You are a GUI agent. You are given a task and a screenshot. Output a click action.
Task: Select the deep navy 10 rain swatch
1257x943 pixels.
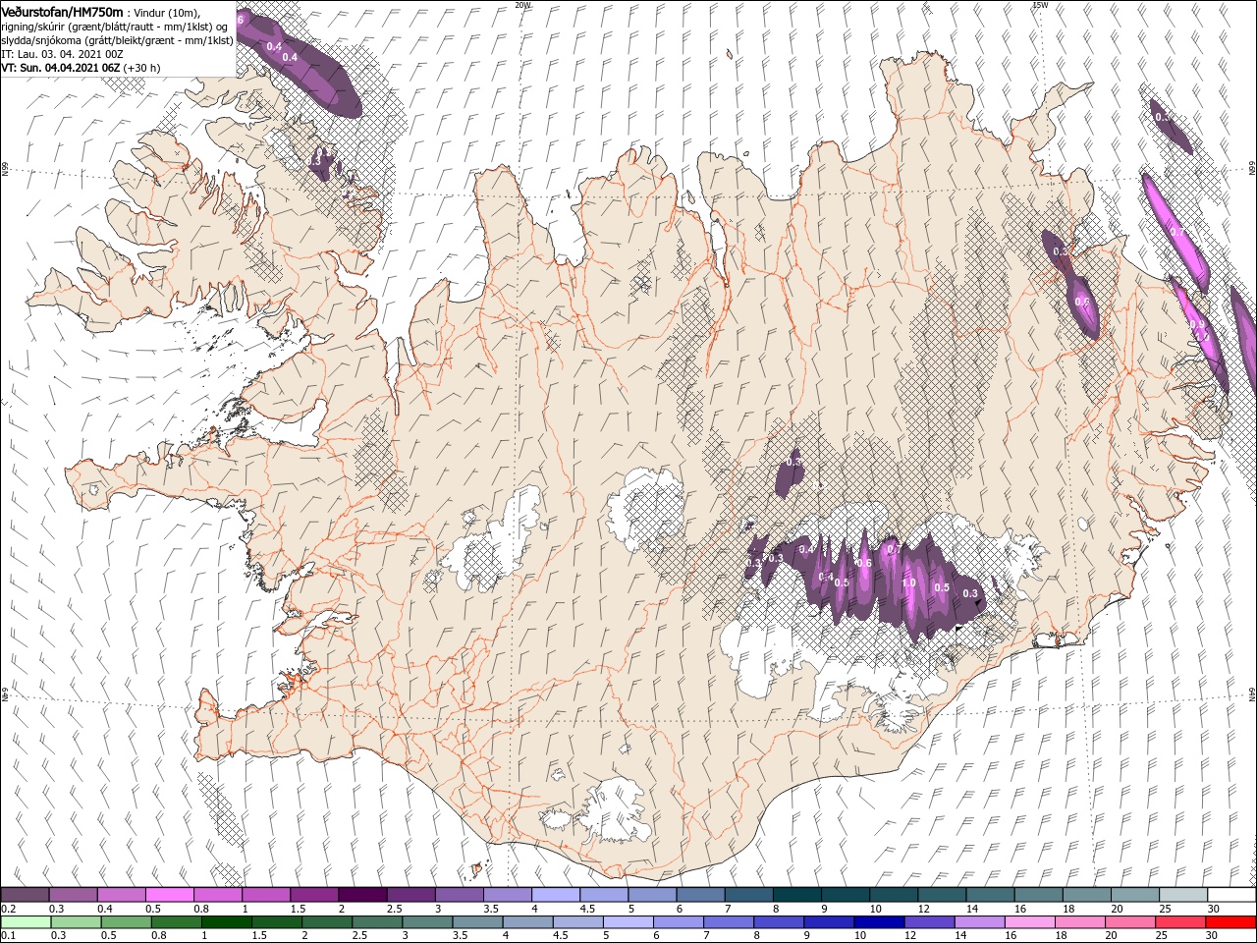click(879, 921)
